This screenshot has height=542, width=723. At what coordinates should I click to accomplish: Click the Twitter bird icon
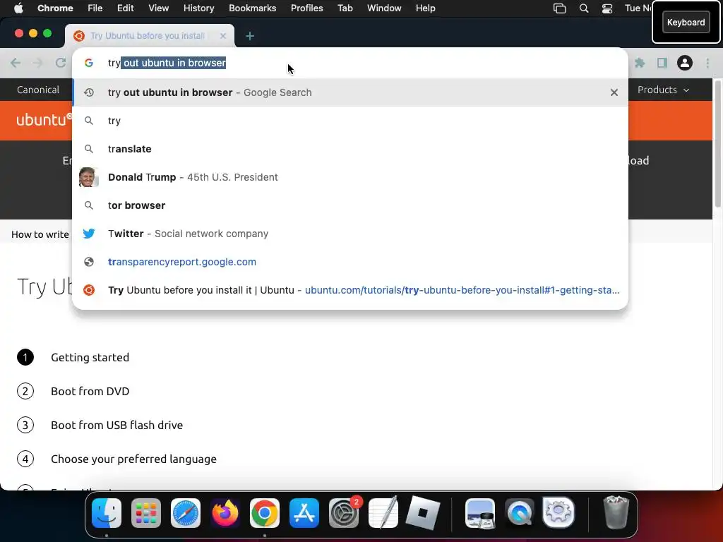tap(89, 234)
